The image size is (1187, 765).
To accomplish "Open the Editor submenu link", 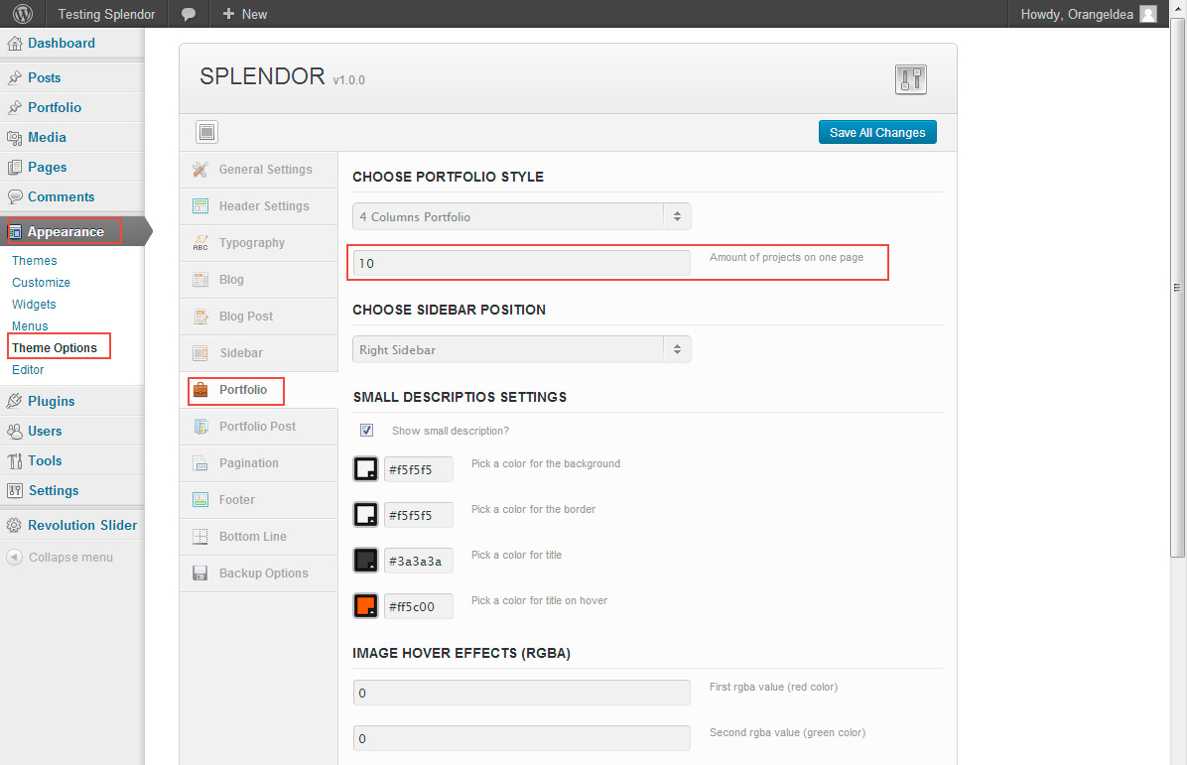I will point(28,370).
